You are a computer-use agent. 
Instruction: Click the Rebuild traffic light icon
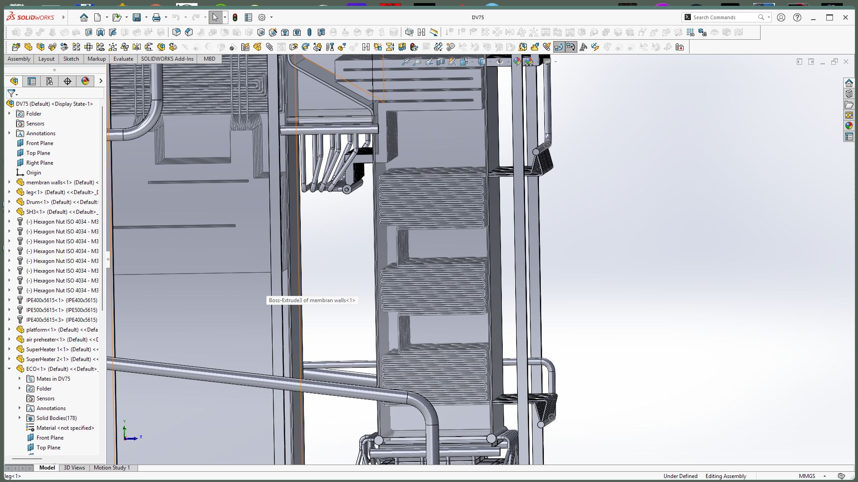pos(235,17)
